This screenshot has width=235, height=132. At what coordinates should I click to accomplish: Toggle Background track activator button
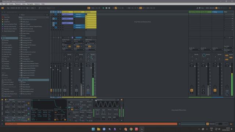tap(76, 90)
